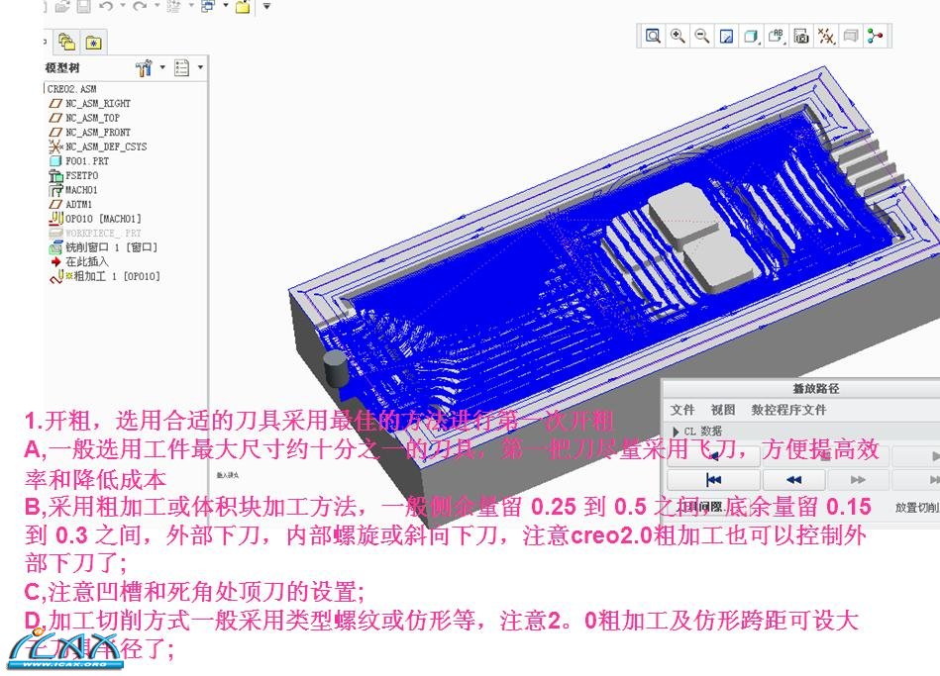The height and width of the screenshot is (676, 940).
Task: Click the Close window folder icon in top toolbar
Action: point(243,7)
